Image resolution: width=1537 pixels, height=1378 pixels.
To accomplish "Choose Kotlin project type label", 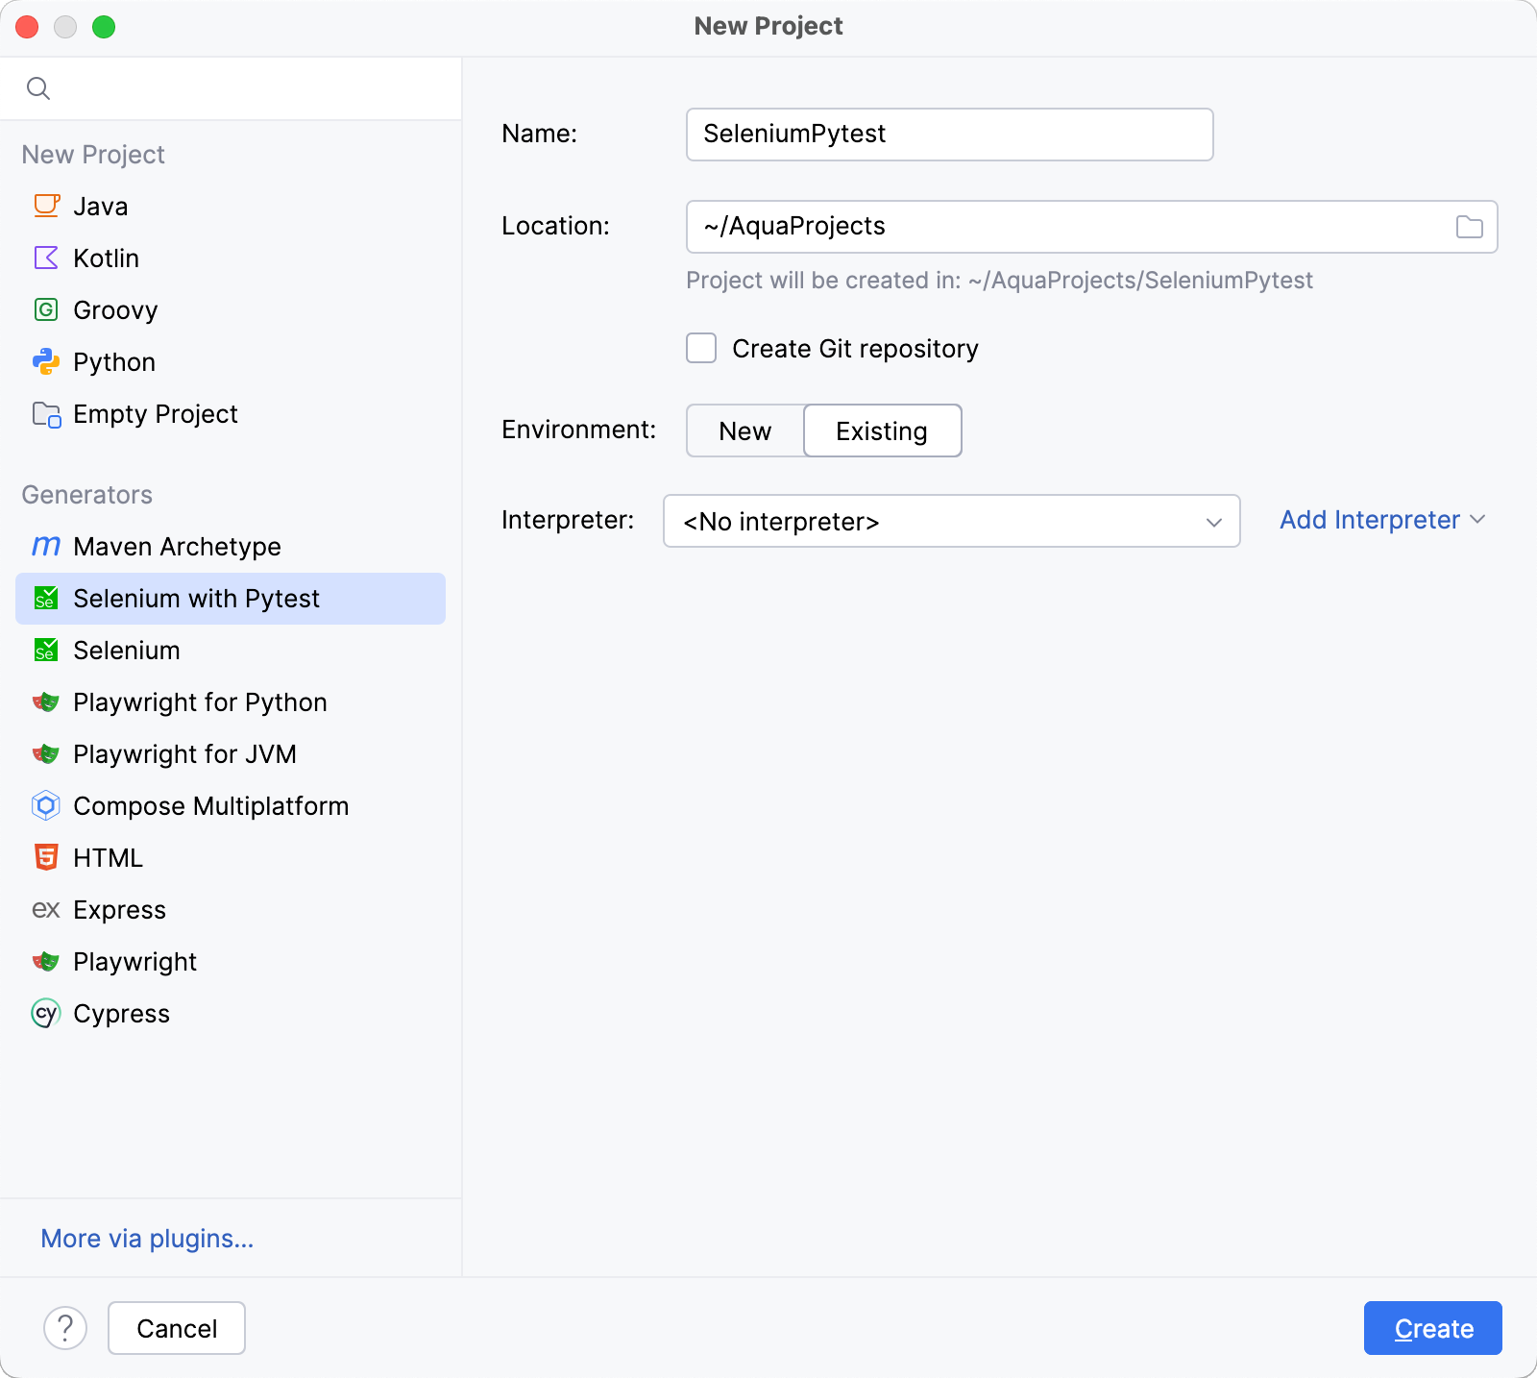I will (107, 258).
